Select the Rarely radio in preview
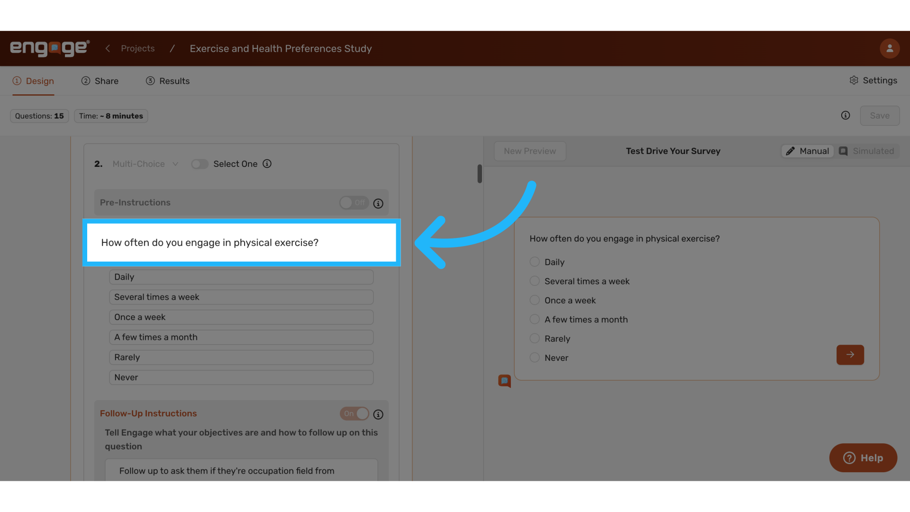The image size is (910, 512). point(535,338)
